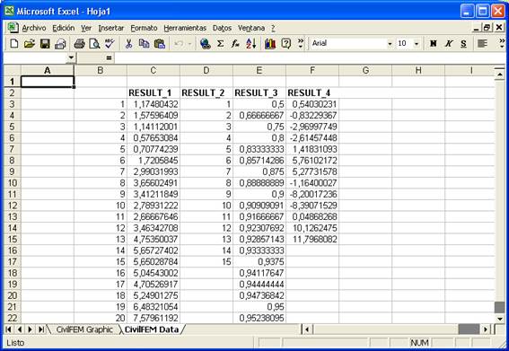Toggle italic formatting (K button)
The width and height of the screenshot is (509, 351).
click(x=448, y=43)
